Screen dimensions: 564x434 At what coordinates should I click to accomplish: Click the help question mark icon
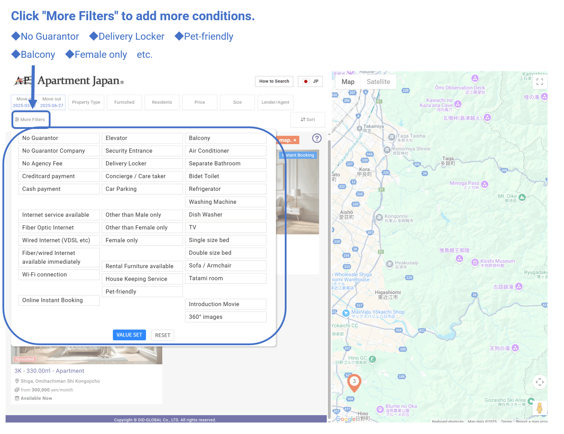coord(317,138)
